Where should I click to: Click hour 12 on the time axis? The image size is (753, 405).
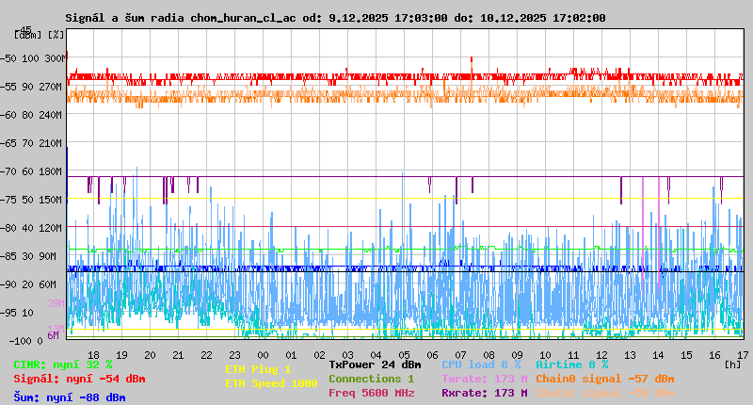coord(601,354)
